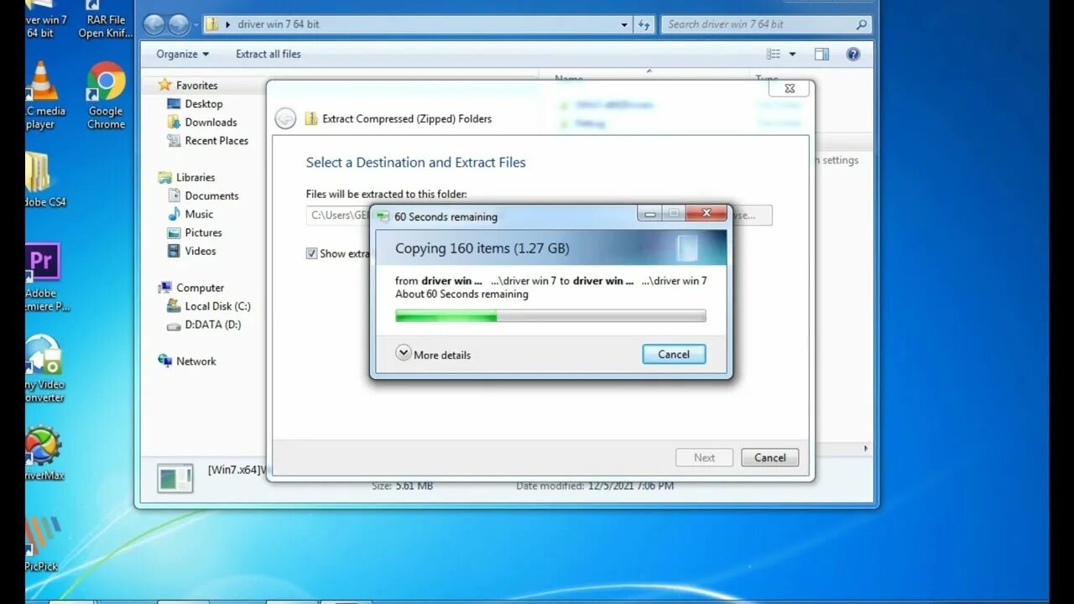Open the Videos library
The height and width of the screenshot is (604, 1074).
point(201,251)
